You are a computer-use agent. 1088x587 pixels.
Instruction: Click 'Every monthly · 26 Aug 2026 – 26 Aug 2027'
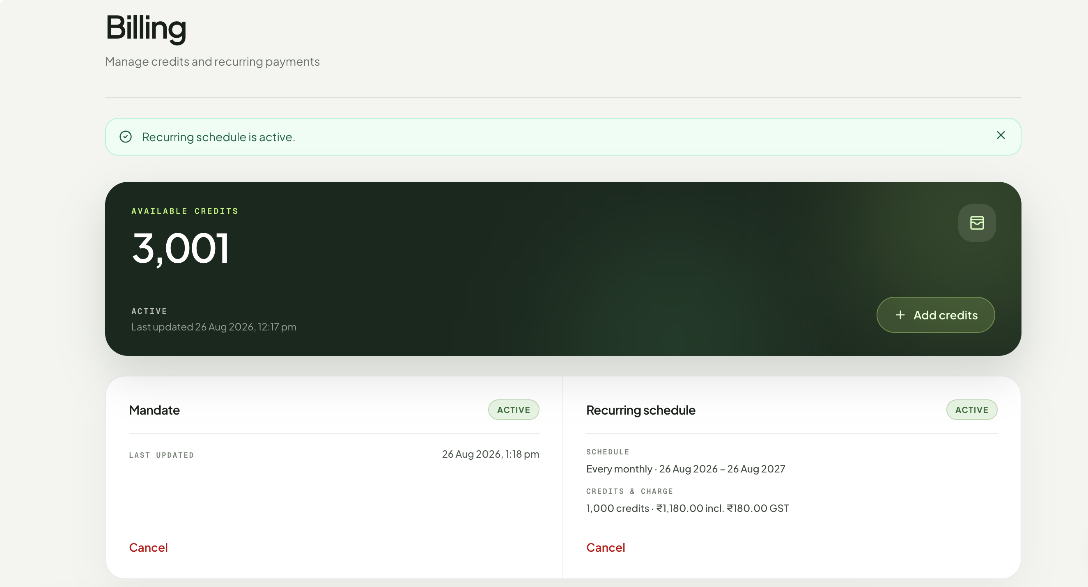(x=686, y=469)
